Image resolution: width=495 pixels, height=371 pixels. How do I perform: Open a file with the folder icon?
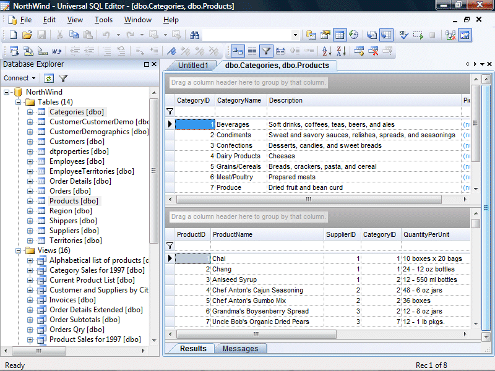point(27,35)
